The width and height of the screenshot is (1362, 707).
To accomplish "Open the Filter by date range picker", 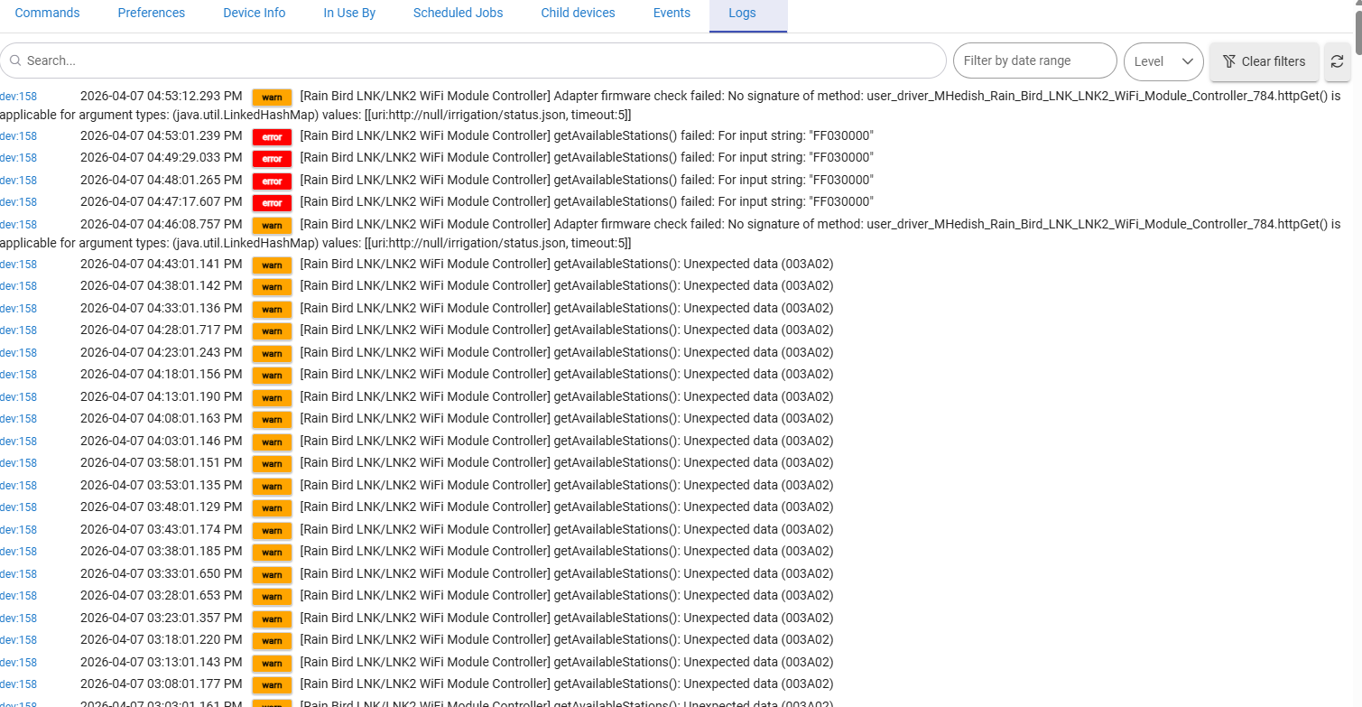I will pos(1034,60).
